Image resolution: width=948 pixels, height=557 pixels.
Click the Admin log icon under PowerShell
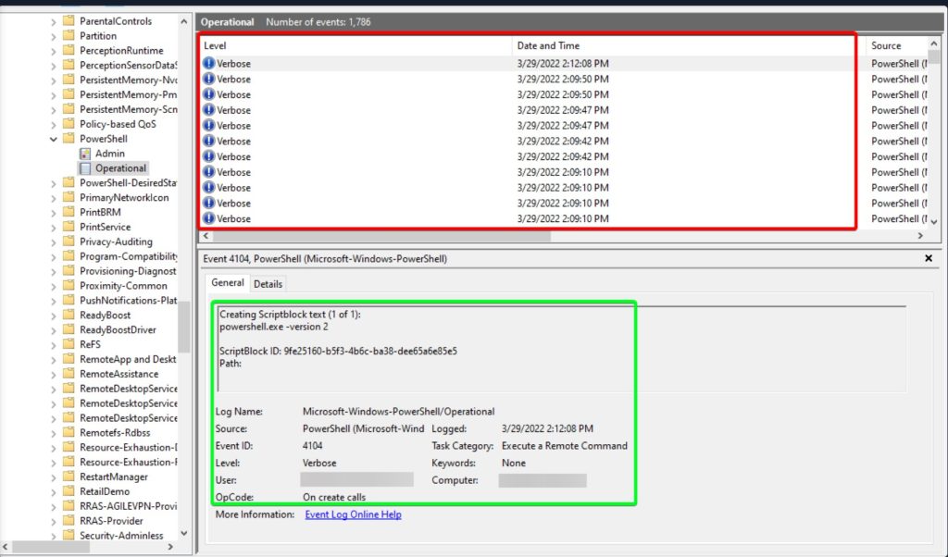(x=85, y=154)
